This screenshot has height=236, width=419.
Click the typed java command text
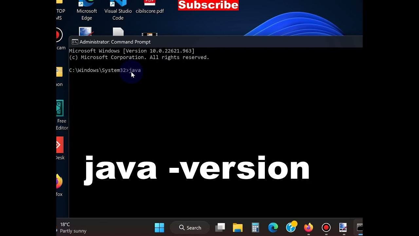[135, 70]
